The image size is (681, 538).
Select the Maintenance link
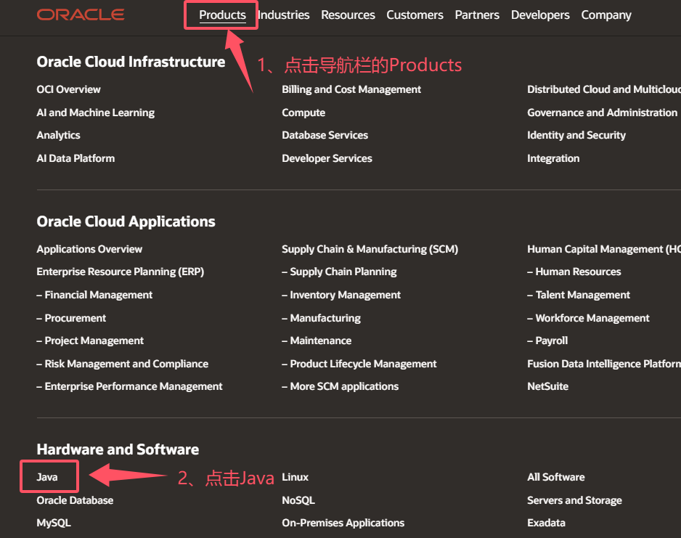point(317,341)
